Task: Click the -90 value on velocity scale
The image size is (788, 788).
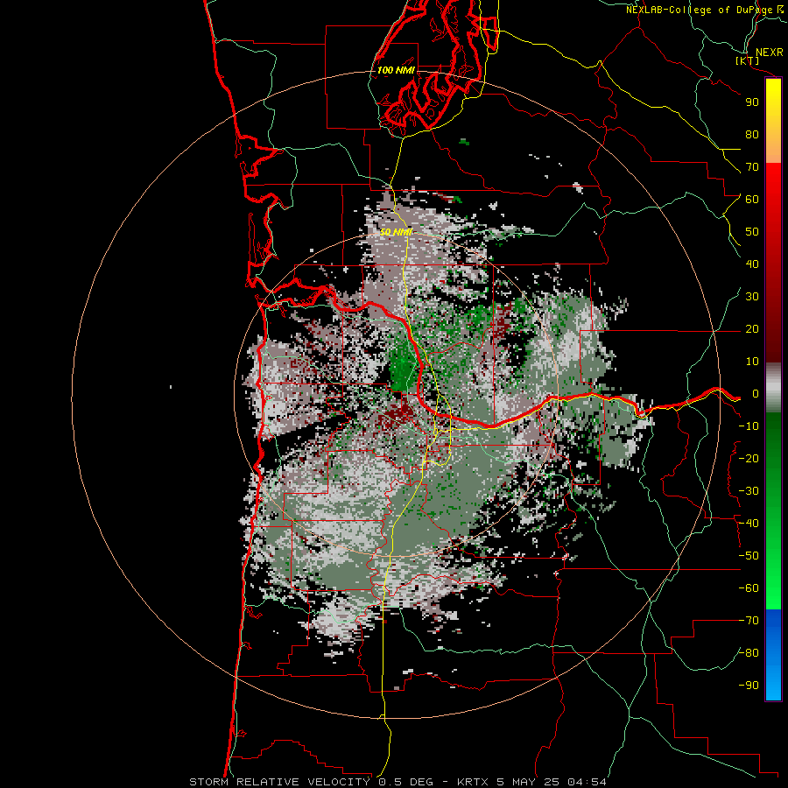Action: click(749, 686)
